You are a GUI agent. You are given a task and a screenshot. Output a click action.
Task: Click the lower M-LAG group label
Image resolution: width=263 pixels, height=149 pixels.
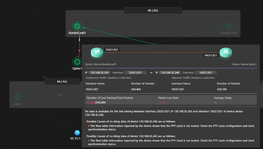[x=62, y=82]
